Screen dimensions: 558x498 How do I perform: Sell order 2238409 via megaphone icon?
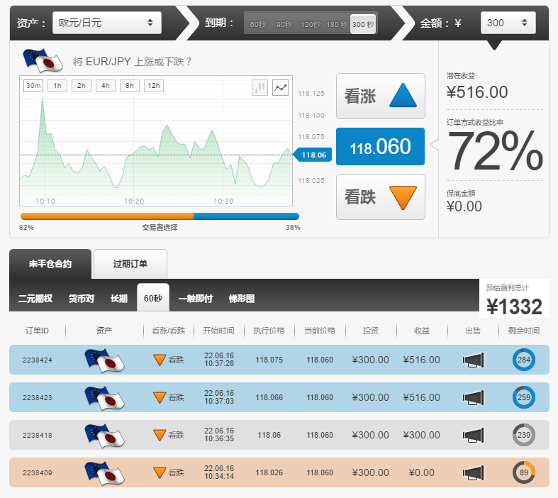pyautogui.click(x=474, y=472)
